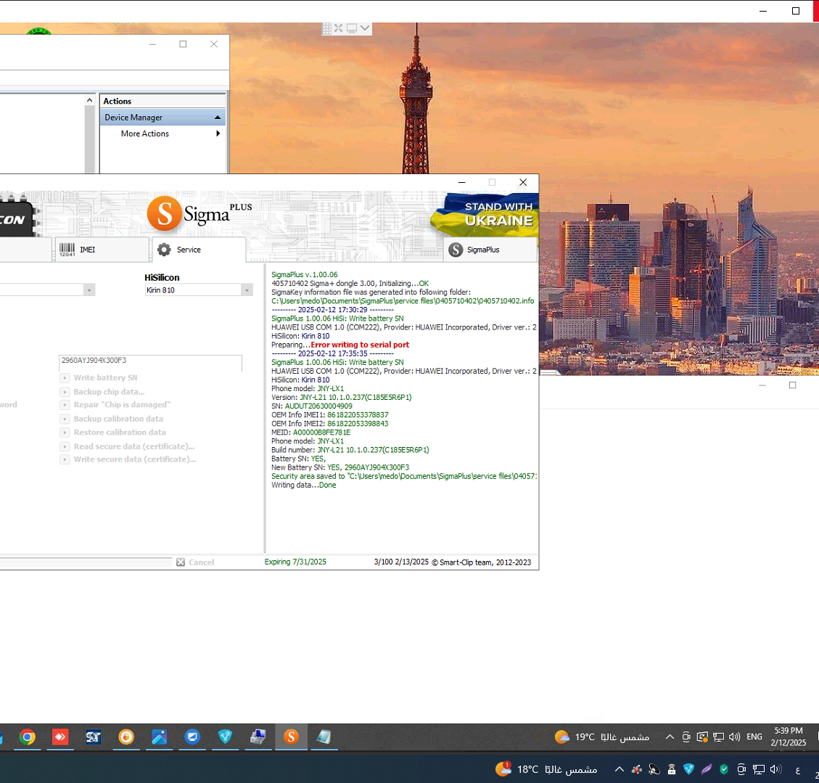This screenshot has height=783, width=819.
Task: Open the blue monitor taskbar app
Action: pyautogui.click(x=192, y=737)
